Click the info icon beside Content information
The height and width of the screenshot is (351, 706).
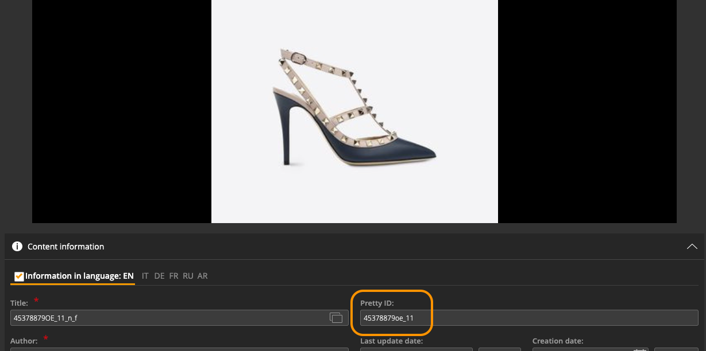[17, 247]
